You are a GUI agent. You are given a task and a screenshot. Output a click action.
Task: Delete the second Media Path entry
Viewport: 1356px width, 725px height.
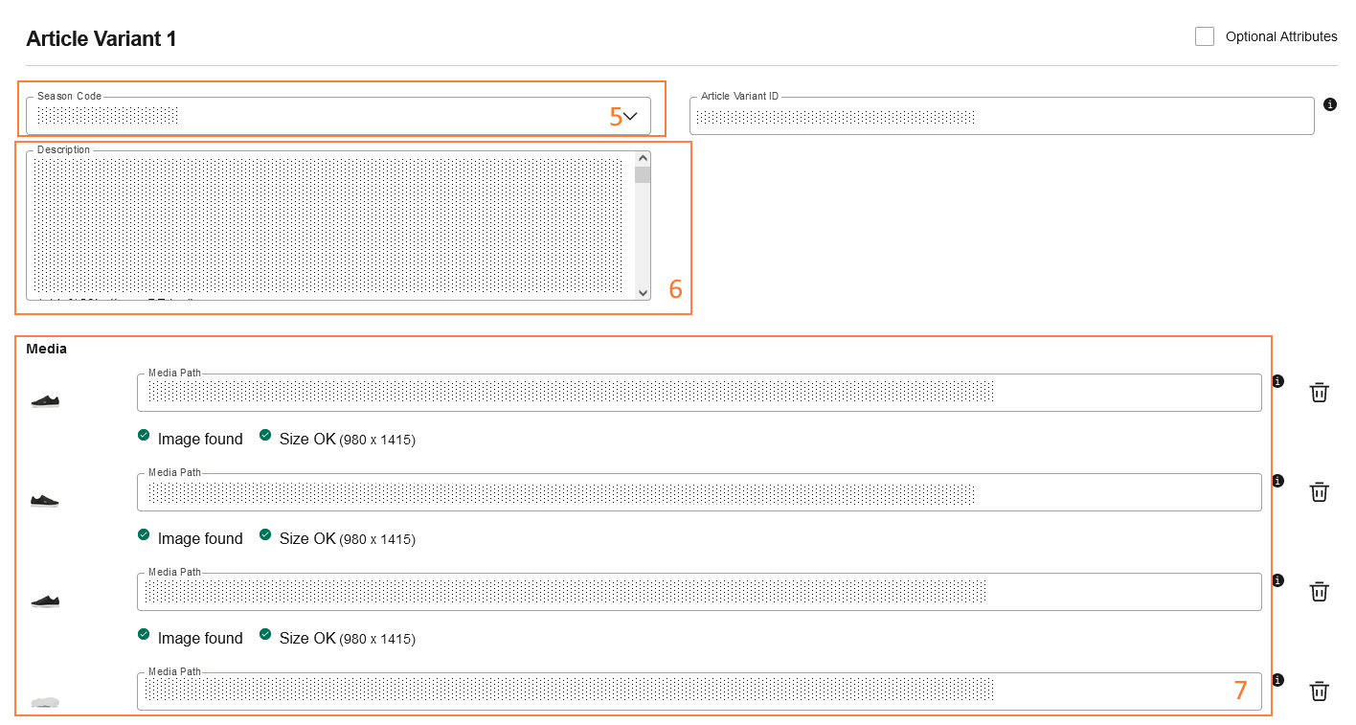(x=1319, y=491)
